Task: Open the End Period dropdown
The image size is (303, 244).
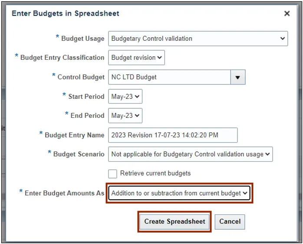Action: click(x=125, y=116)
